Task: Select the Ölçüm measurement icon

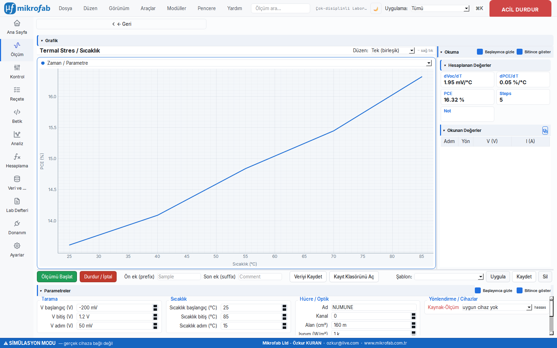Action: click(17, 46)
